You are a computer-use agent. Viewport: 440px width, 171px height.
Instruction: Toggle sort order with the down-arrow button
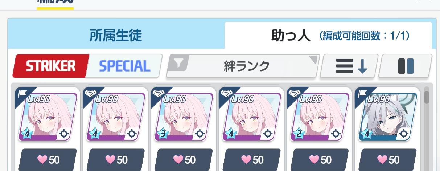[x=350, y=66]
